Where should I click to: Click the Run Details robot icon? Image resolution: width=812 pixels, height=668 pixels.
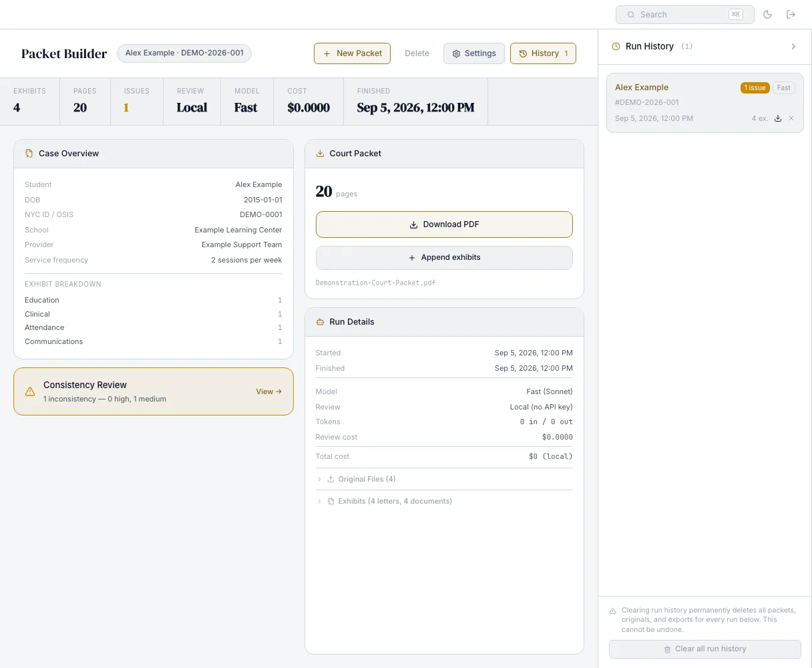(320, 322)
